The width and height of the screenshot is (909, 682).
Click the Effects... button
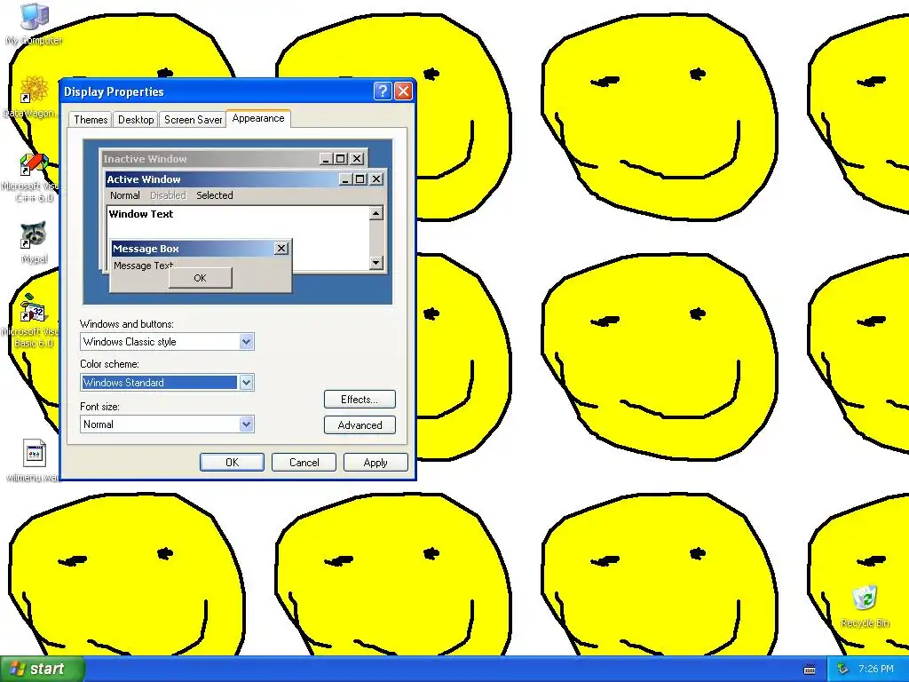point(360,400)
